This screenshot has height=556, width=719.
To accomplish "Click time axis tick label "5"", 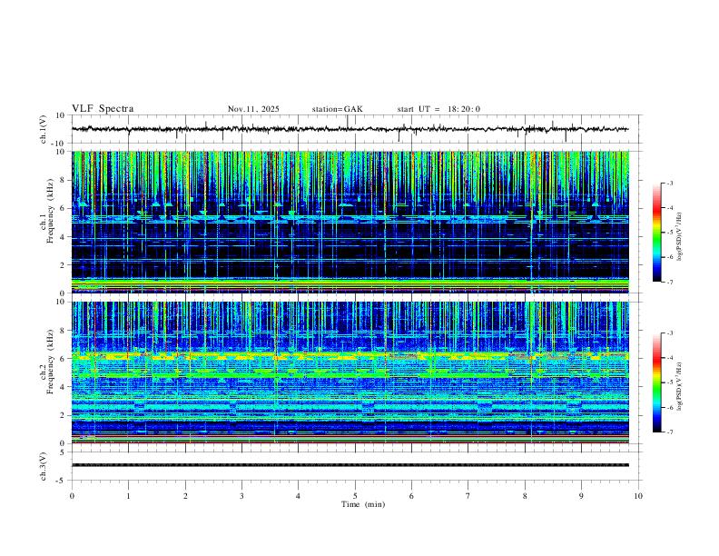I will (355, 496).
